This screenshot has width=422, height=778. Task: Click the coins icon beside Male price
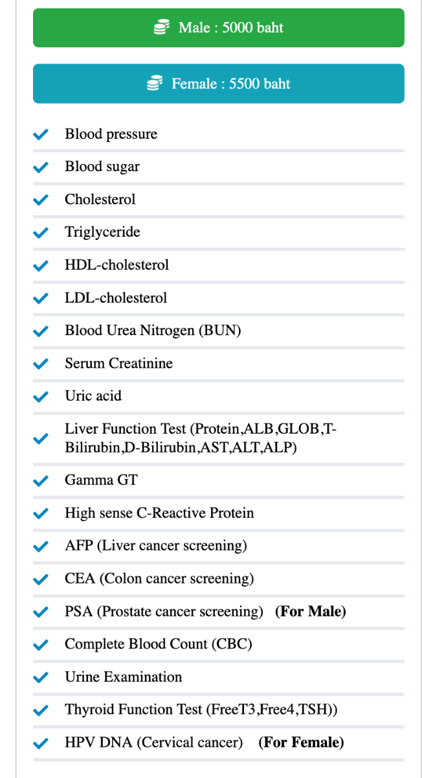pyautogui.click(x=161, y=28)
